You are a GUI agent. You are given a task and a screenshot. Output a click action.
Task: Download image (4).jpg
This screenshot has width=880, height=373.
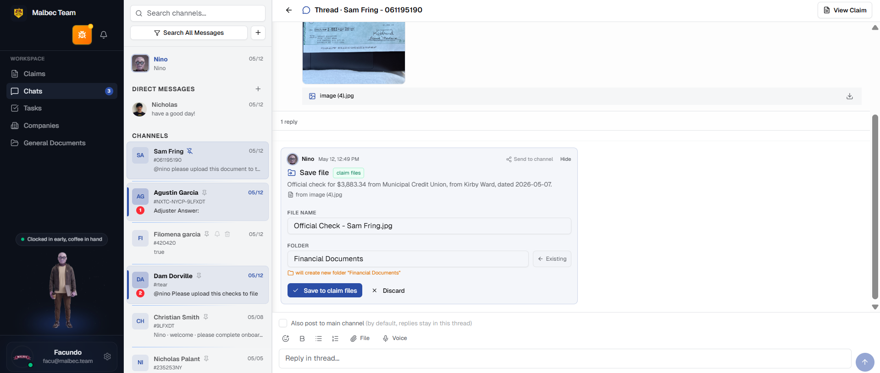(849, 96)
